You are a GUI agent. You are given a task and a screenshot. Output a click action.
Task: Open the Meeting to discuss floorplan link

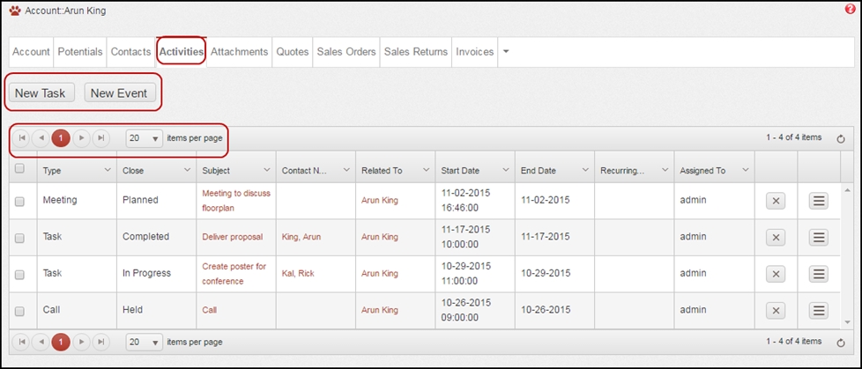click(x=236, y=201)
